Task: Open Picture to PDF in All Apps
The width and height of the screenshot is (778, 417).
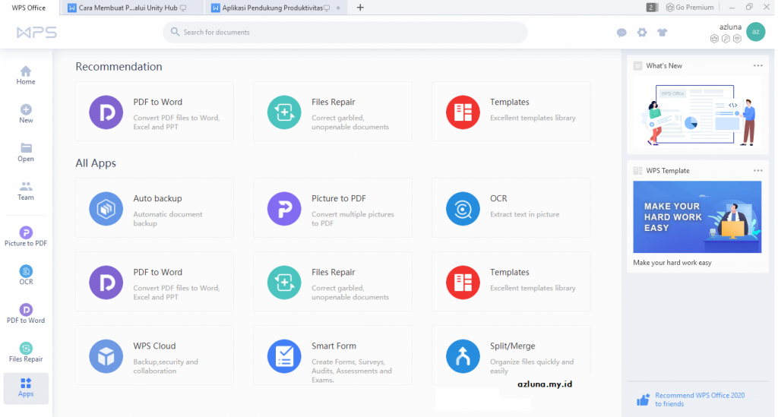Action: 333,208
